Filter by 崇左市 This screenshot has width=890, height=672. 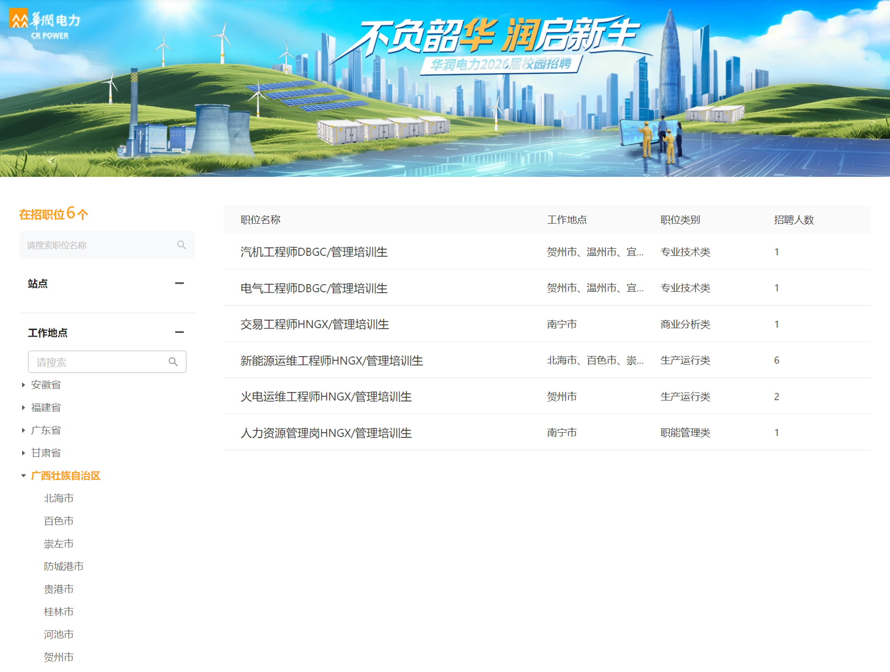coord(59,544)
